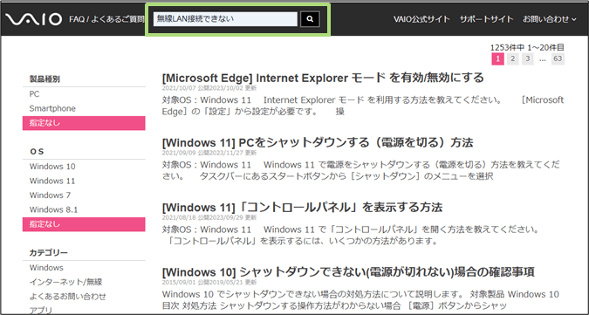Screen dimensions: 589x315
Task: Expand the お問い合わせ dropdown menu
Action: (549, 19)
